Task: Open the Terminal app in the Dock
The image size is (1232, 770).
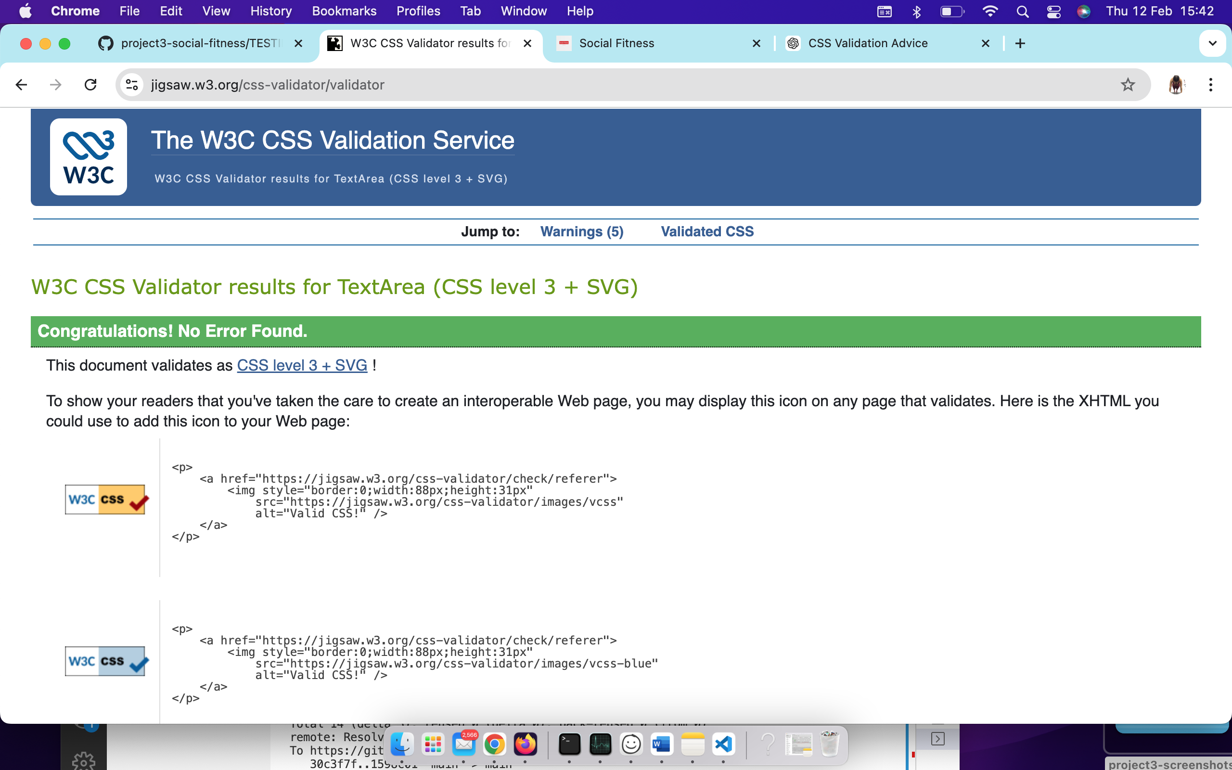Action: click(x=569, y=744)
